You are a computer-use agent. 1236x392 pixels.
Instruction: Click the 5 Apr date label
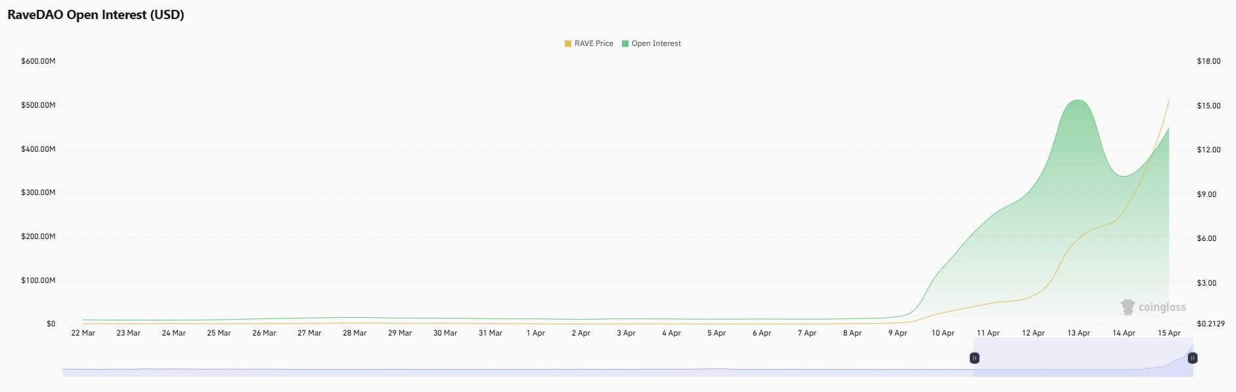coord(717,333)
